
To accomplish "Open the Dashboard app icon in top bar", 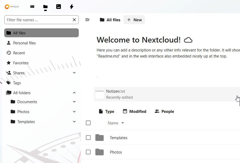I will (32, 7).
